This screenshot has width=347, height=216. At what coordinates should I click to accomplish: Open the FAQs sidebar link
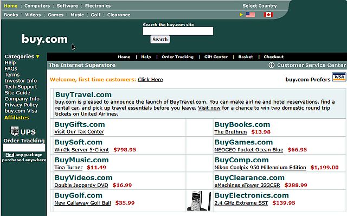(11, 69)
